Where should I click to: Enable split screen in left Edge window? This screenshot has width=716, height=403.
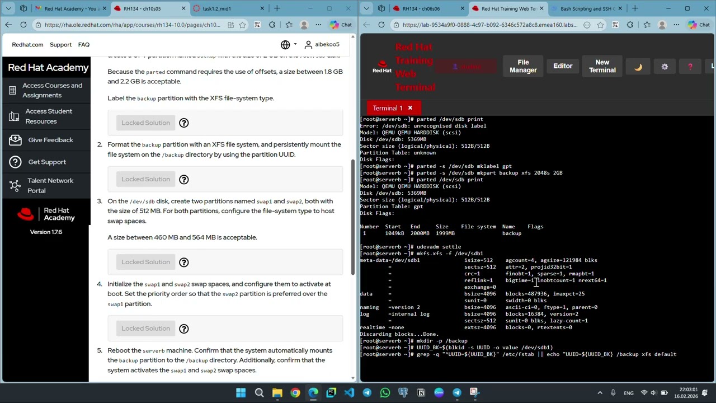230,25
